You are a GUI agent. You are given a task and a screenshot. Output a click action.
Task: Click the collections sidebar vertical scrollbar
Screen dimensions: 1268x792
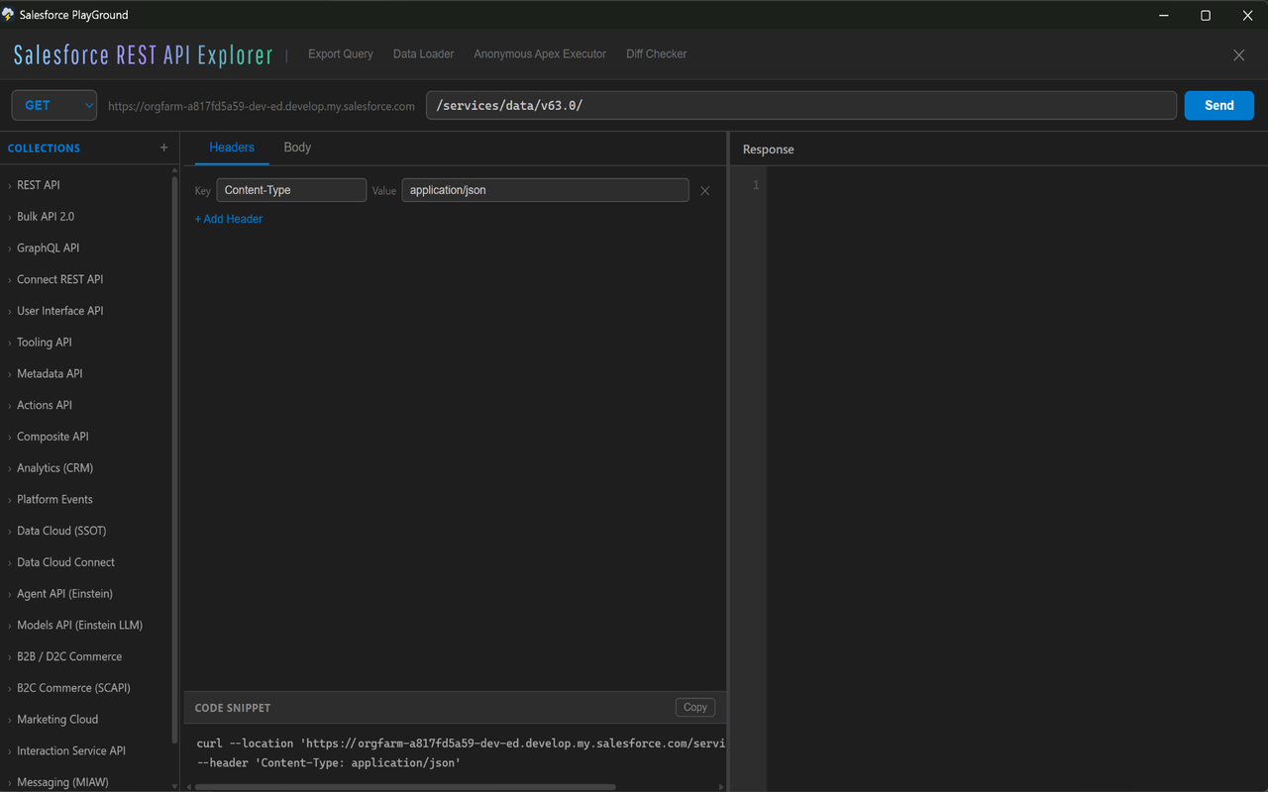point(175,460)
